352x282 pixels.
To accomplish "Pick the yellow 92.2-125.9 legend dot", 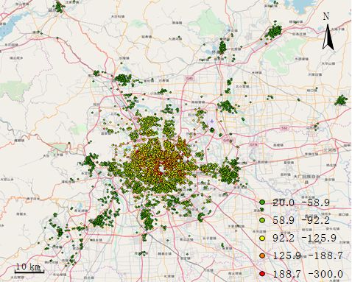I will (x=262, y=238).
